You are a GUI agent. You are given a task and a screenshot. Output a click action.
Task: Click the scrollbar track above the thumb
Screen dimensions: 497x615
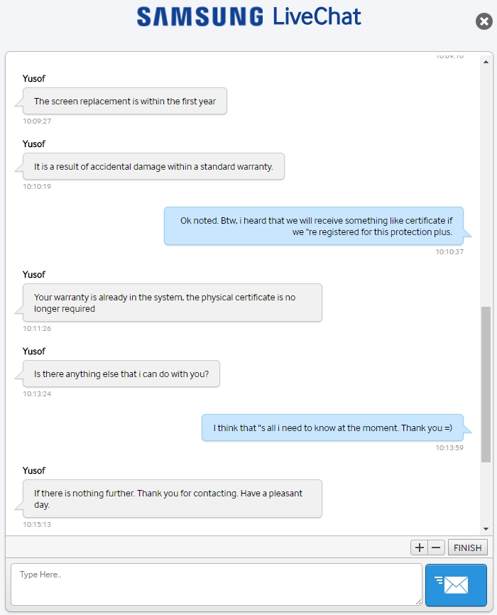[486, 178]
